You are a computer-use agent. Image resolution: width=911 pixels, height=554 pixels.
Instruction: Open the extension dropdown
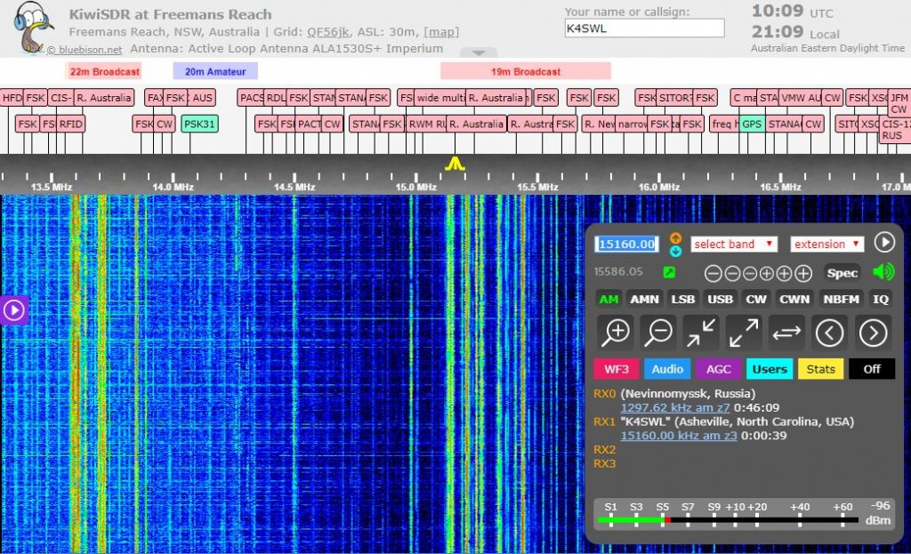pos(826,243)
